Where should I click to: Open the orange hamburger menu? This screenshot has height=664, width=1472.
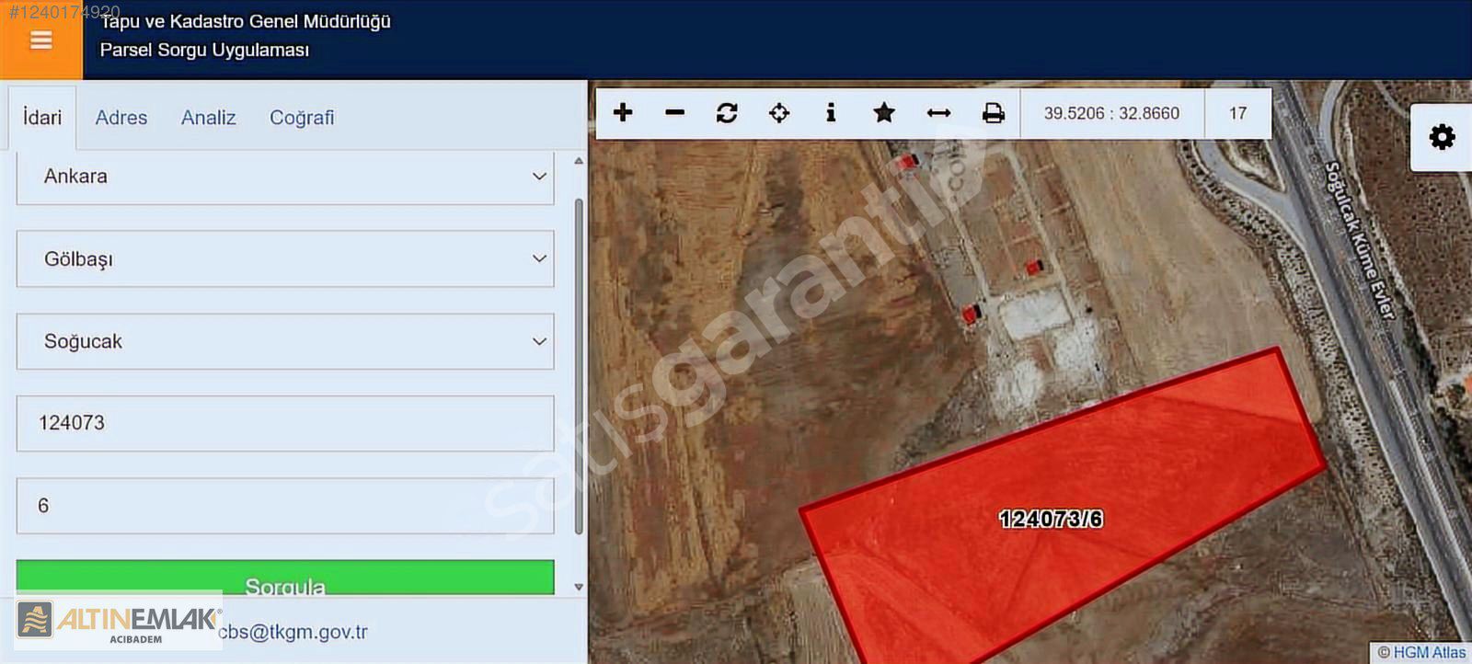pyautogui.click(x=40, y=40)
